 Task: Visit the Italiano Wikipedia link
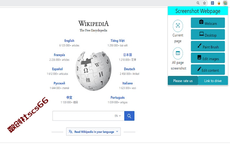click(x=128, y=83)
